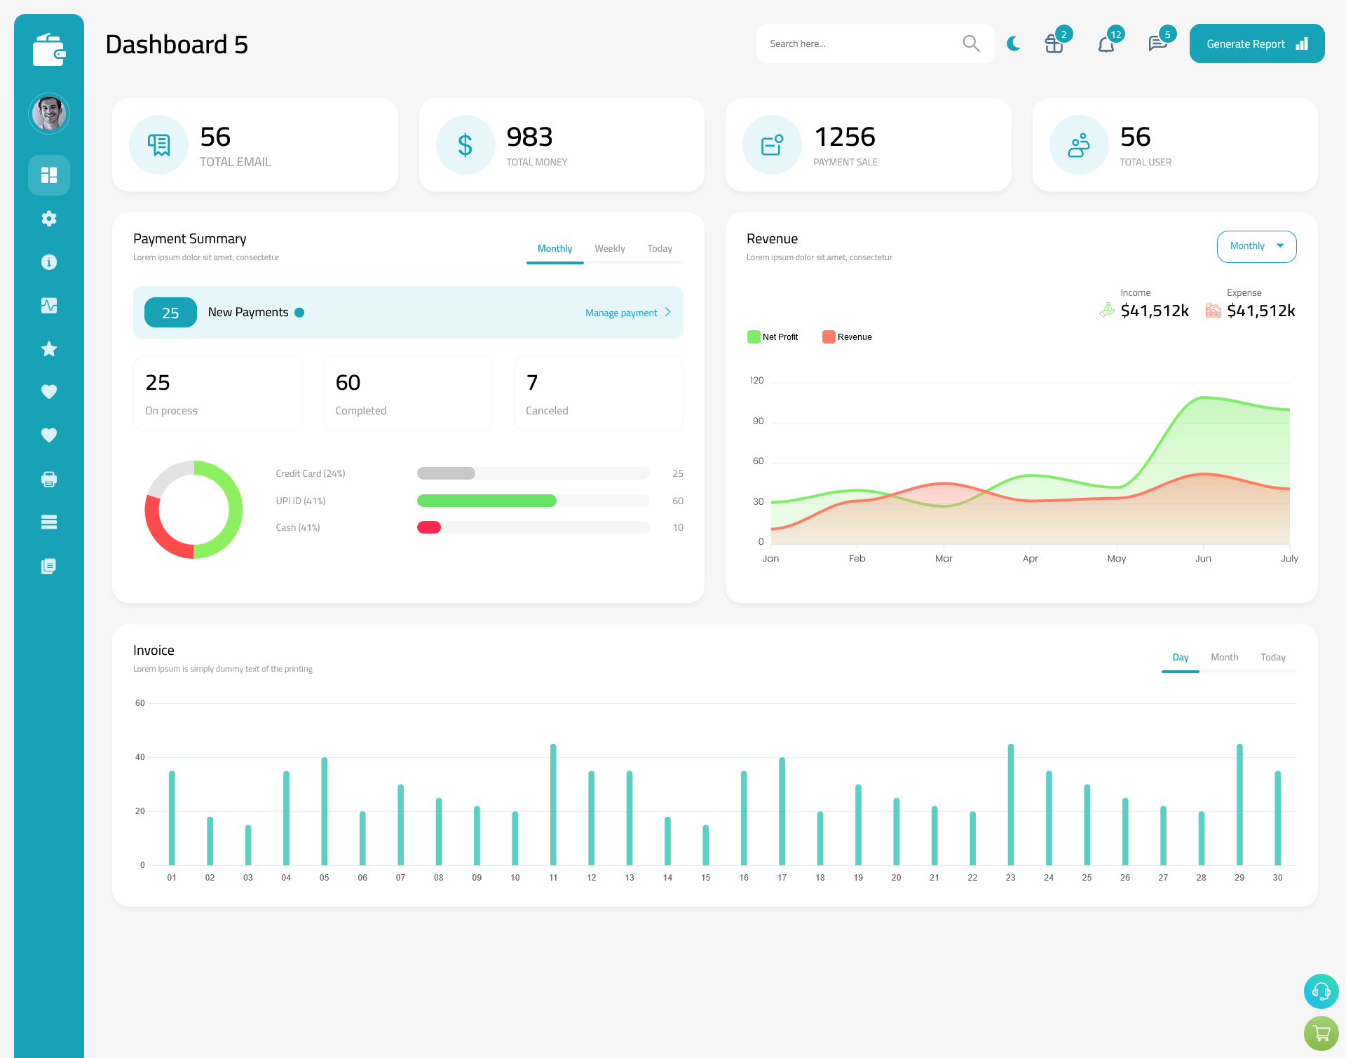This screenshot has height=1058, width=1346.
Task: Expand the messages icon dropdown
Action: click(1157, 43)
